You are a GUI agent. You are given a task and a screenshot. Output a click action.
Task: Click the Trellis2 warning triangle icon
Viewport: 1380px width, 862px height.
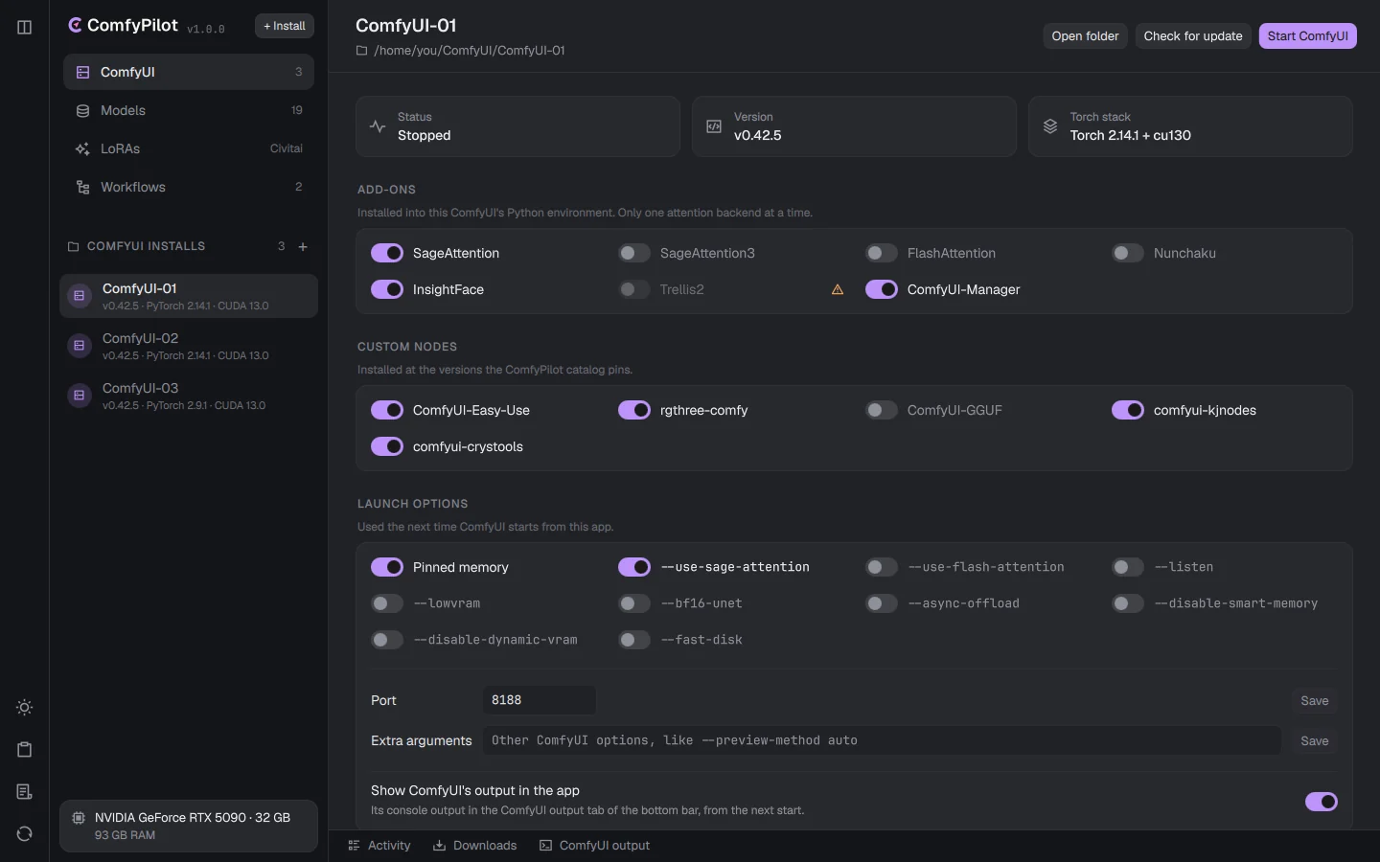tap(838, 289)
